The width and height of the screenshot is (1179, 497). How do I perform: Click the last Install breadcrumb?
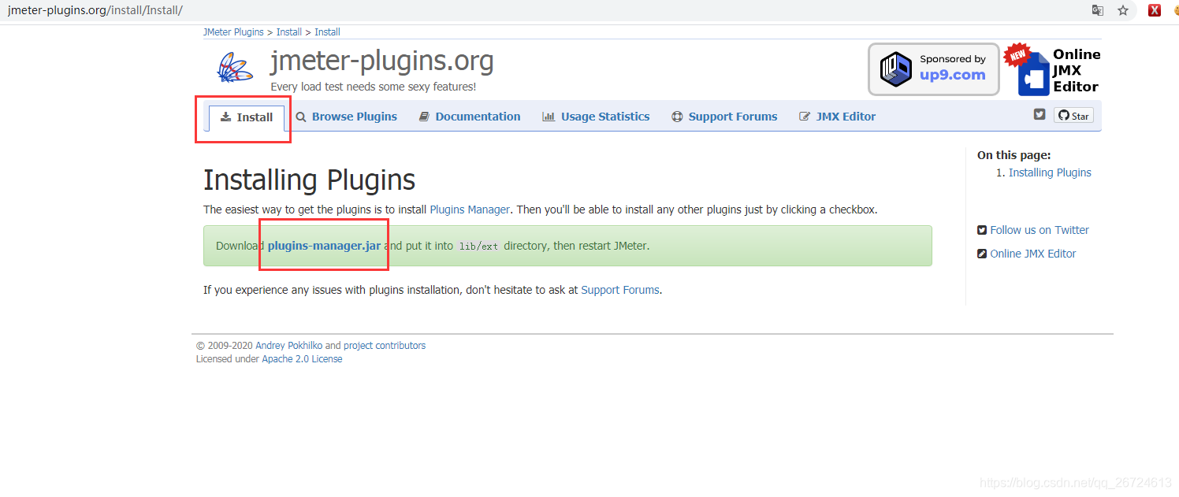[328, 32]
